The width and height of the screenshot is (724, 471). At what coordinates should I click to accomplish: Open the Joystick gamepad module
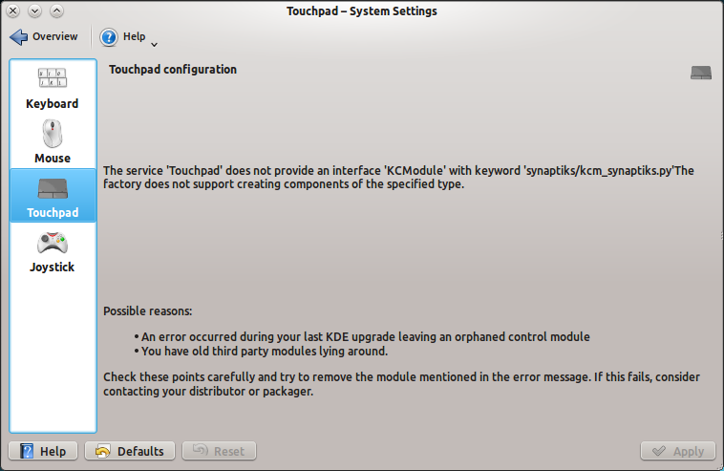pos(53,243)
